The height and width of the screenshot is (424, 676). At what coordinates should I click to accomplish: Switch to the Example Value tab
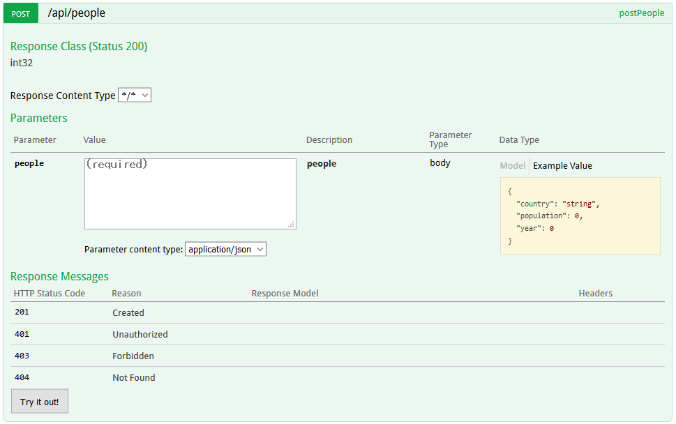pos(562,165)
